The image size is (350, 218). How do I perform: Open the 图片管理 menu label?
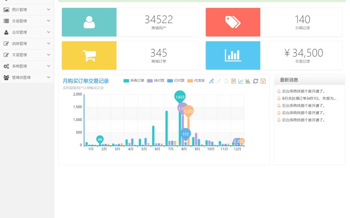point(19,10)
